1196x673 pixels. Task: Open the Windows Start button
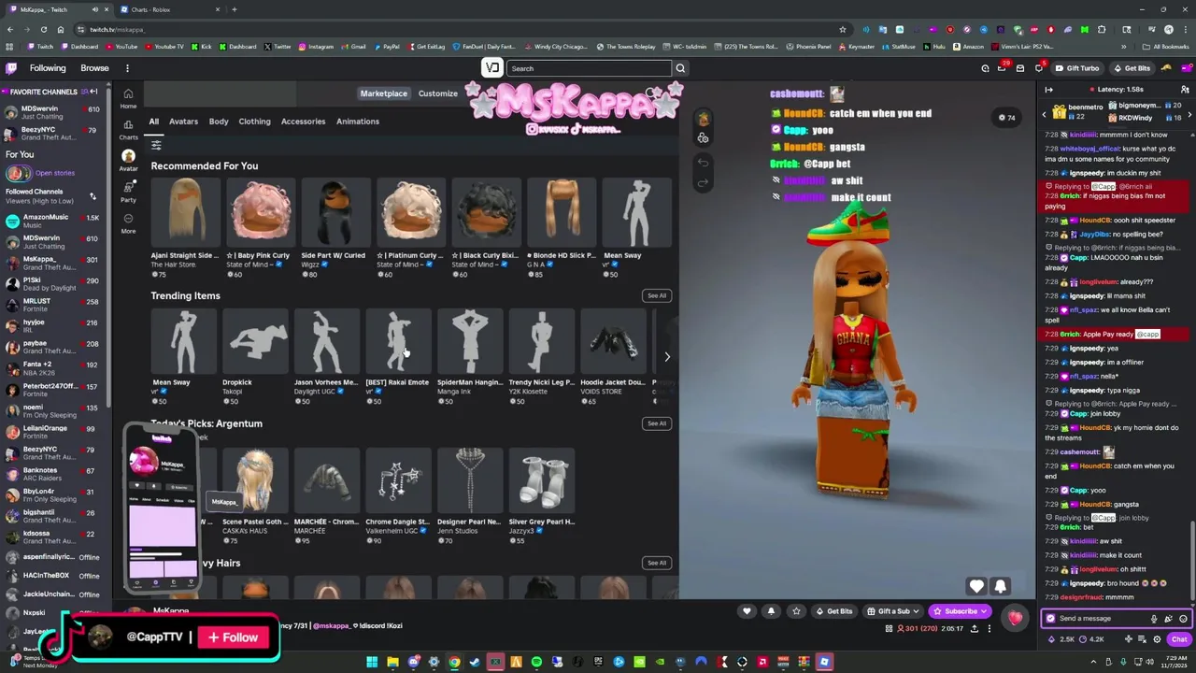click(x=372, y=662)
